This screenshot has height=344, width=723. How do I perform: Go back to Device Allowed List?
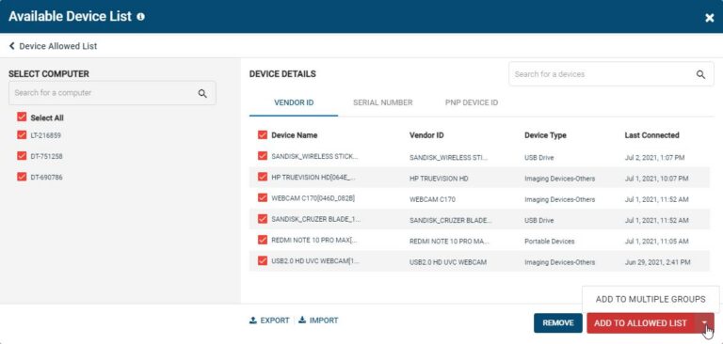(x=53, y=46)
